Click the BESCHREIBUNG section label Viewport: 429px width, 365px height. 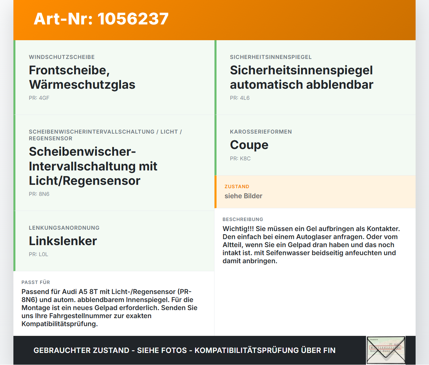click(243, 219)
